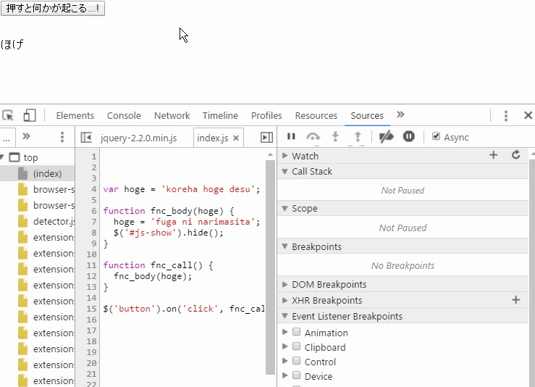Close the index.js file tab
535x387 pixels.
coord(236,138)
